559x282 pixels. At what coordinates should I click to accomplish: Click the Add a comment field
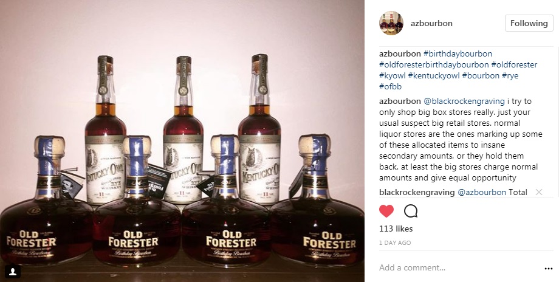pyautogui.click(x=459, y=268)
